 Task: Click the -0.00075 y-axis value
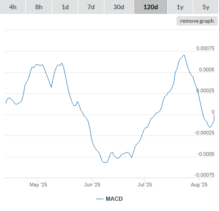[x=204, y=175]
